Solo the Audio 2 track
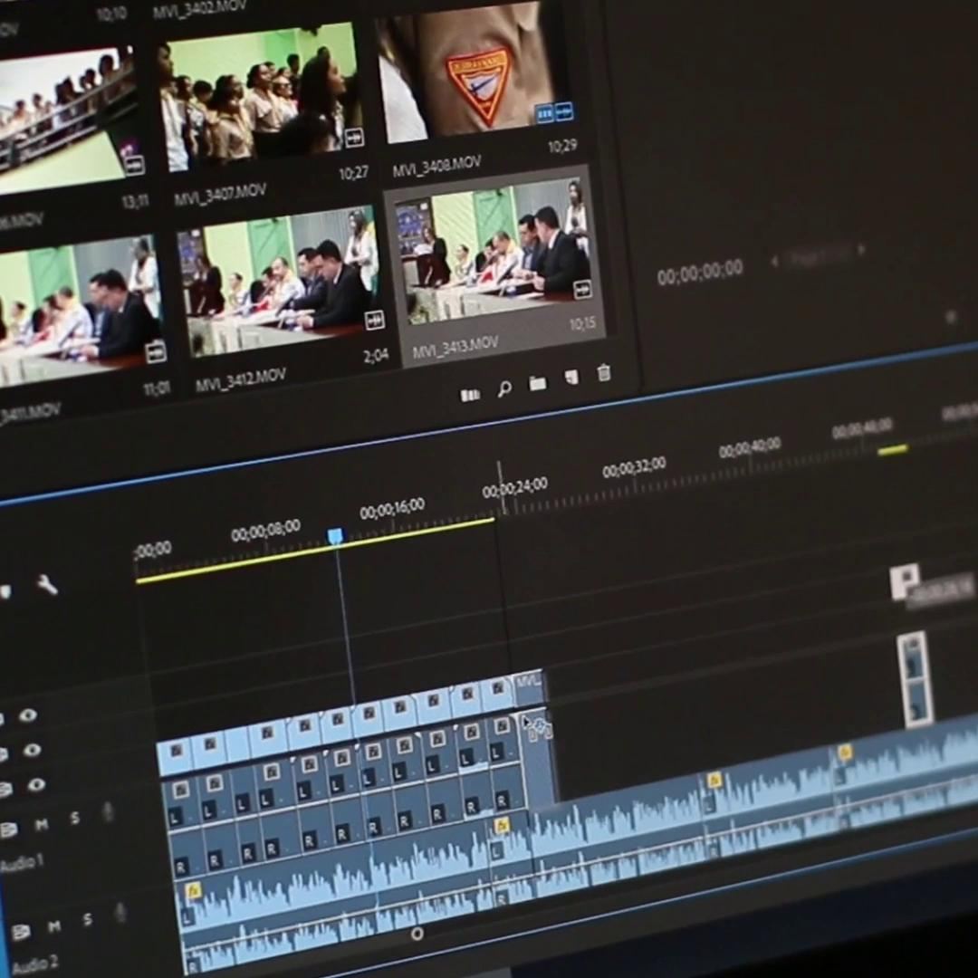Viewport: 978px width, 978px height. [86, 917]
